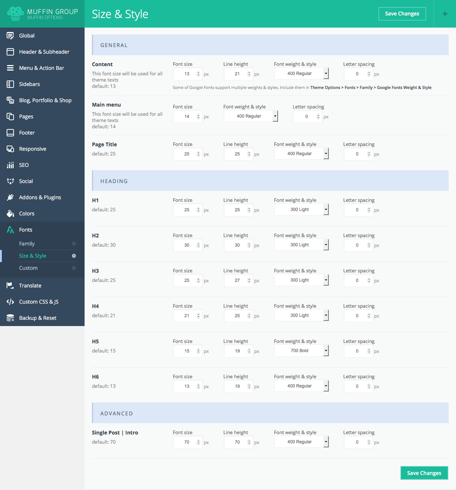Click the gear icon beside Family
The image size is (456, 490).
pyautogui.click(x=74, y=243)
